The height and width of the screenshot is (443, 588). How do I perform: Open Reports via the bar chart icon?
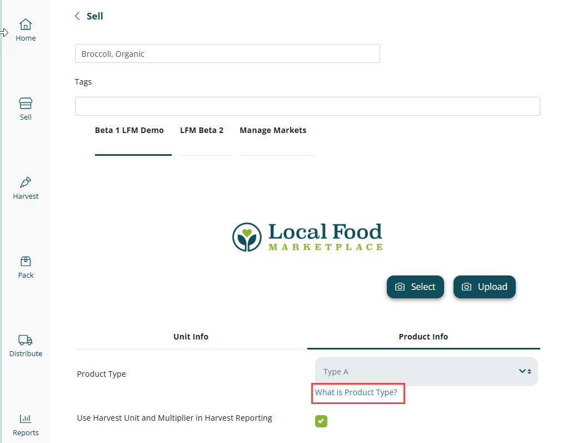26,419
